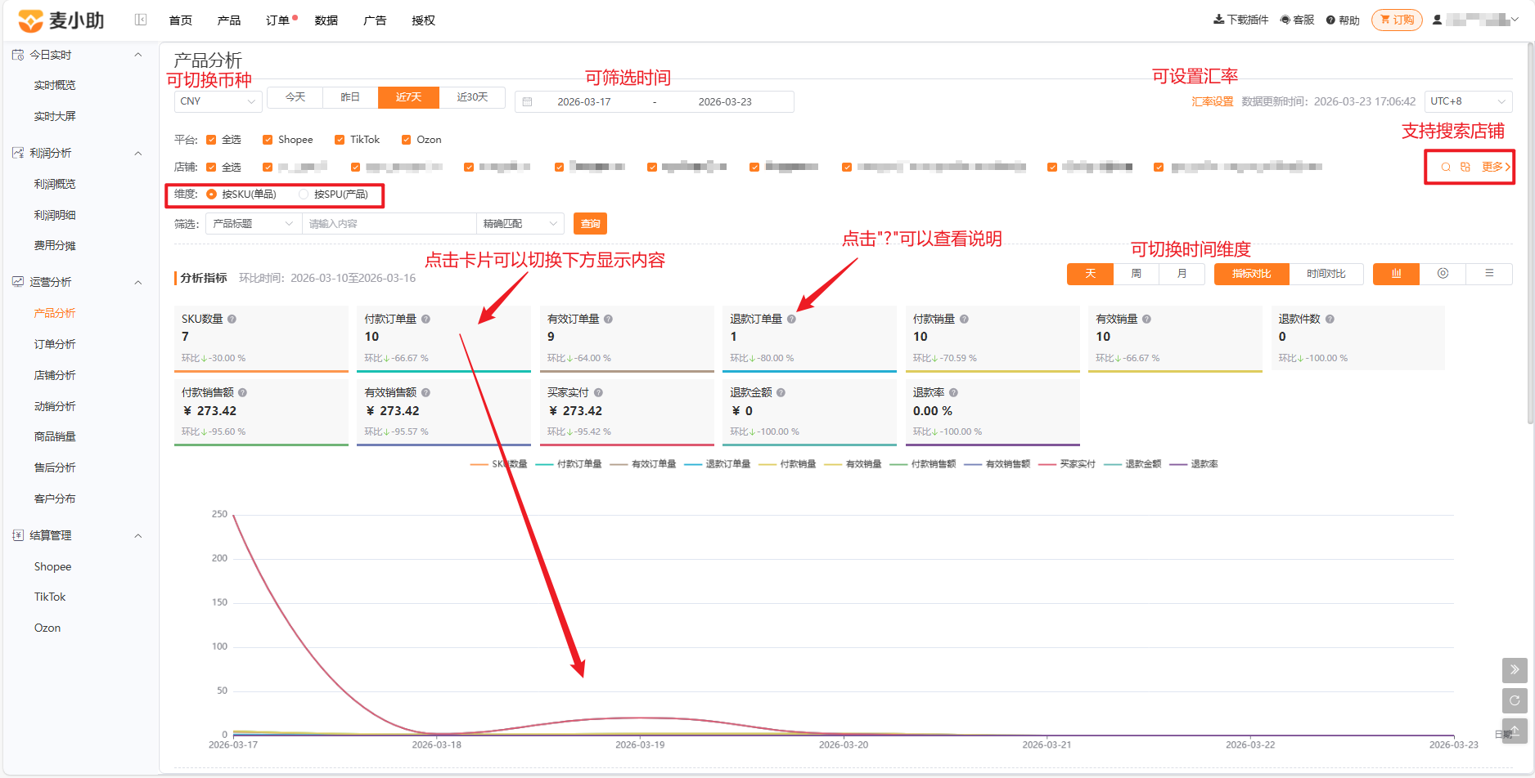This screenshot has height=778, width=1535.
Task: Open the UTC+8 timezone dropdown
Action: [x=1468, y=101]
